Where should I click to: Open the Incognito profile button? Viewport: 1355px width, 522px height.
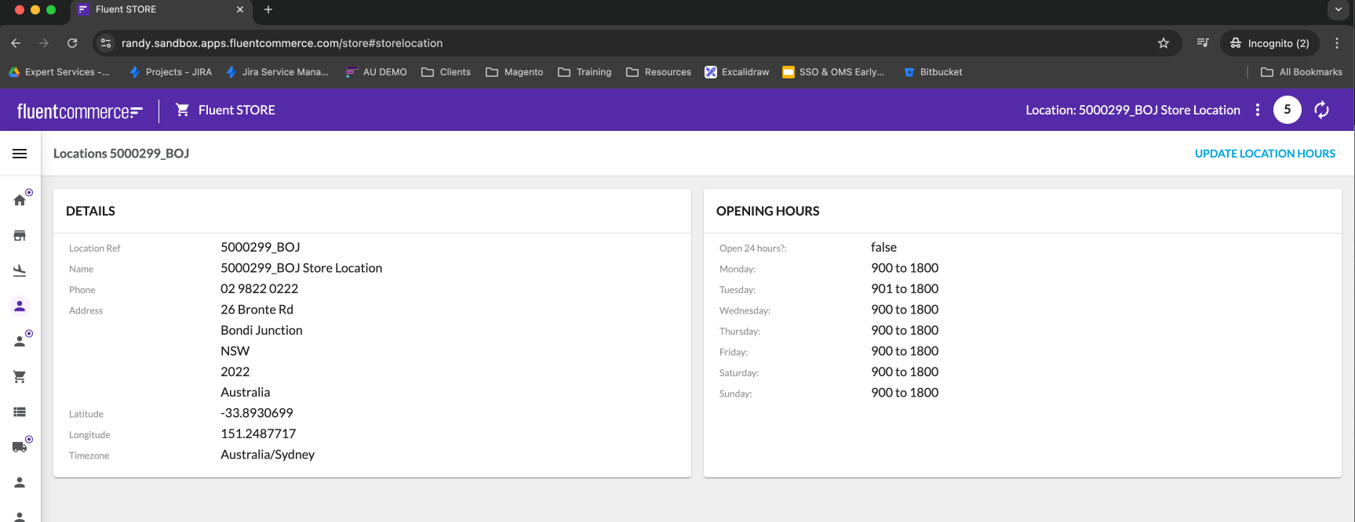tap(1269, 43)
